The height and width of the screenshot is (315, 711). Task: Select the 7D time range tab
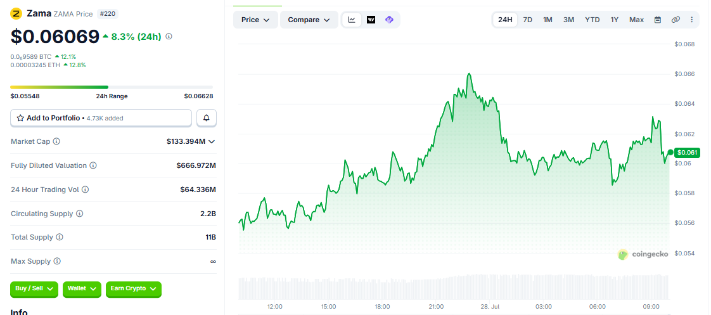click(527, 20)
